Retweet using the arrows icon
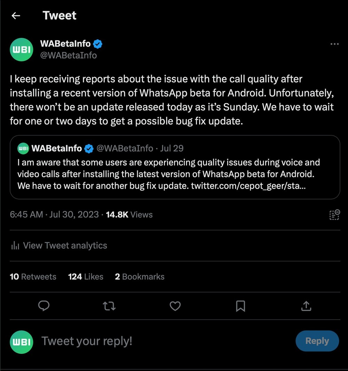 coord(109,306)
